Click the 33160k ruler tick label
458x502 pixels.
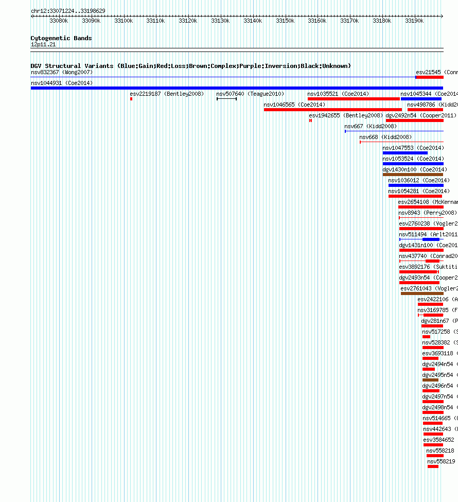coord(317,21)
